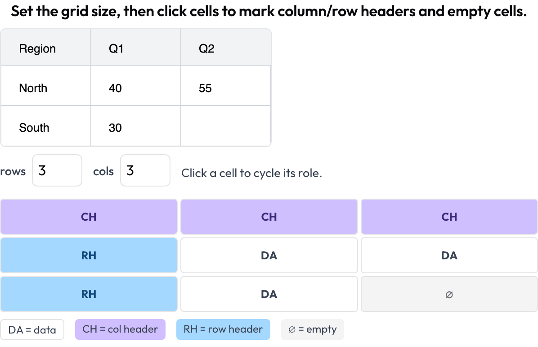The height and width of the screenshot is (347, 538).
Task: Click the 'DA = data' legend chip
Action: (32, 329)
